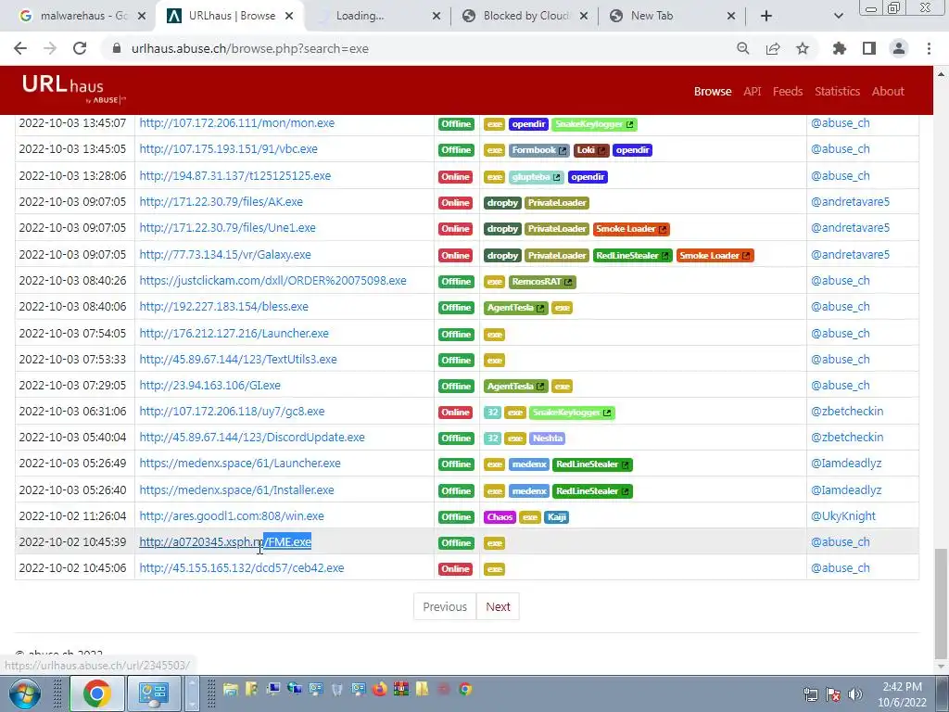Click the SnakeKeylogger tag on mon.exe row
This screenshot has height=712, width=949.
pos(594,124)
